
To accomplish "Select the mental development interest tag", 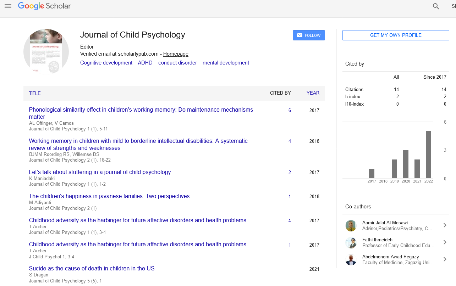I will [226, 63].
